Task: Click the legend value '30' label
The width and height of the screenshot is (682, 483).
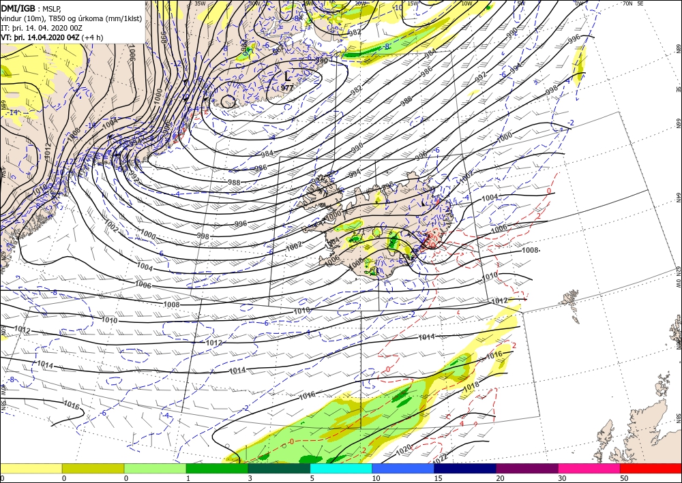Action: [x=562, y=478]
